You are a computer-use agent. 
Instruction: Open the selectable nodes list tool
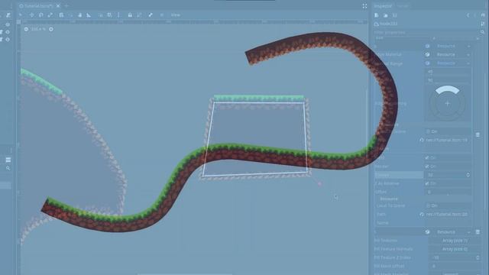[61, 15]
